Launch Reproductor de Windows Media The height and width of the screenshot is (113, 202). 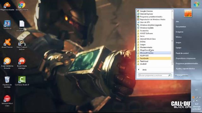pyautogui.click(x=154, y=19)
